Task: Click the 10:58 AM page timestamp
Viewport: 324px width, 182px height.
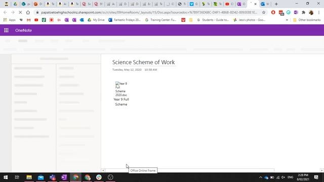Action: [151, 70]
